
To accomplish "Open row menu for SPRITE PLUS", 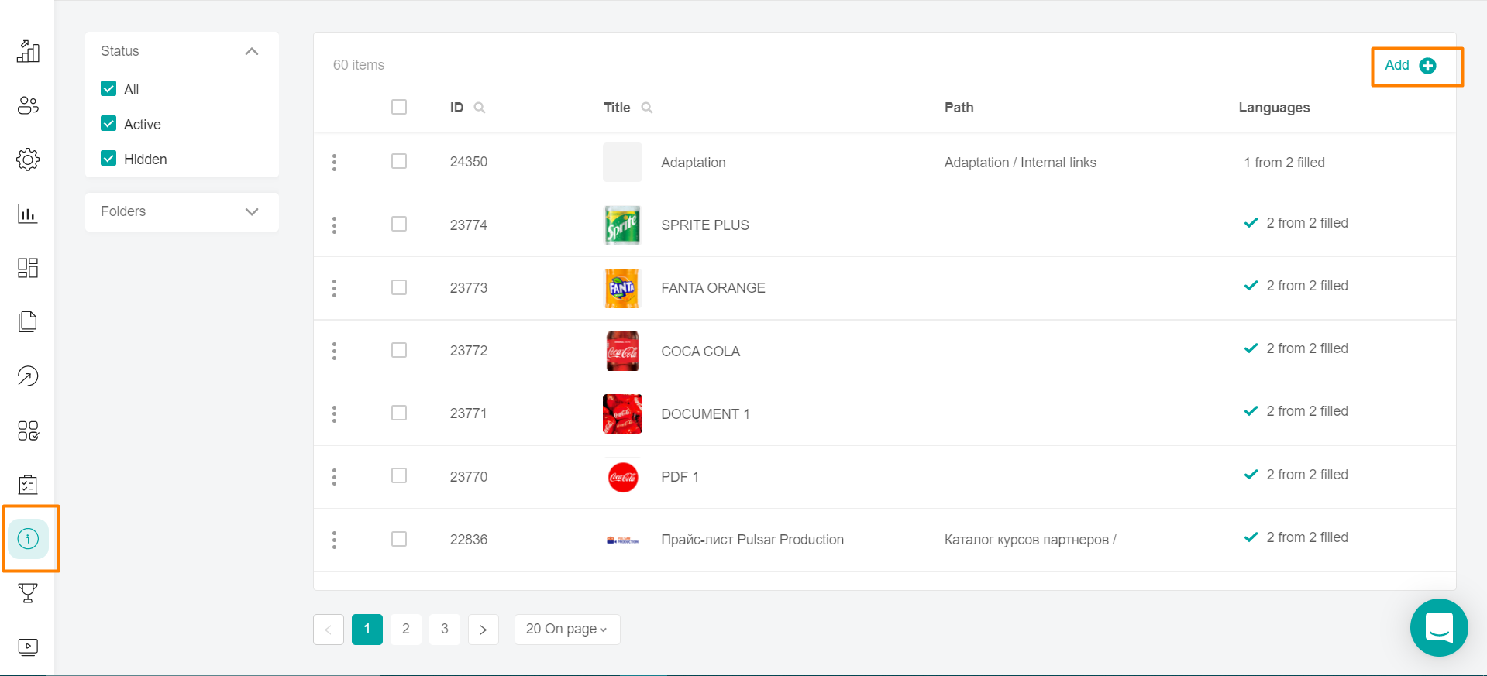I will click(334, 225).
